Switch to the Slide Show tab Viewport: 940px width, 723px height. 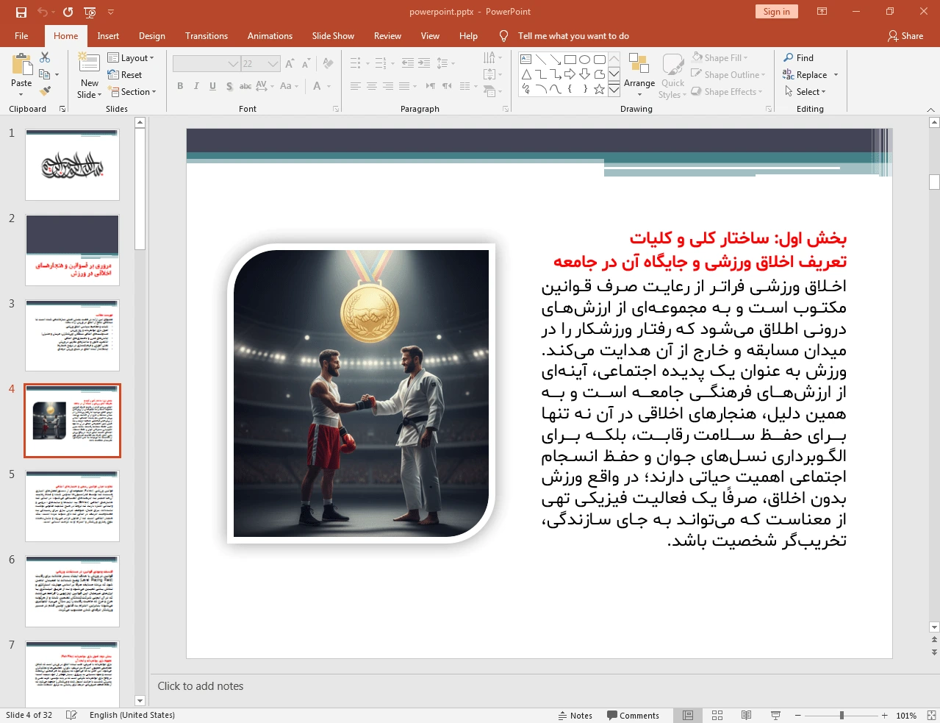(333, 35)
